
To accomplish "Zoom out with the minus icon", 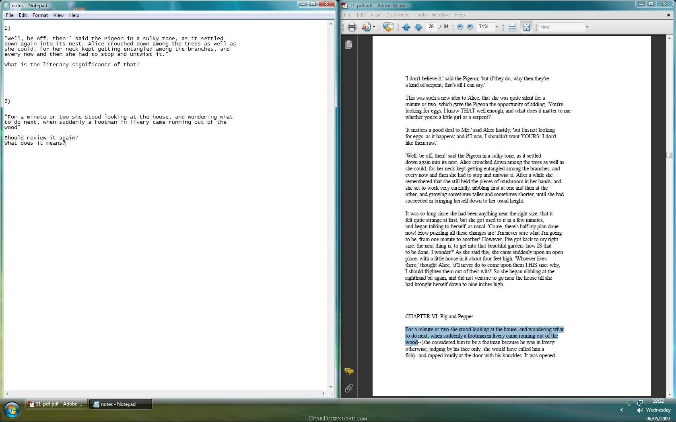I will click(460, 27).
